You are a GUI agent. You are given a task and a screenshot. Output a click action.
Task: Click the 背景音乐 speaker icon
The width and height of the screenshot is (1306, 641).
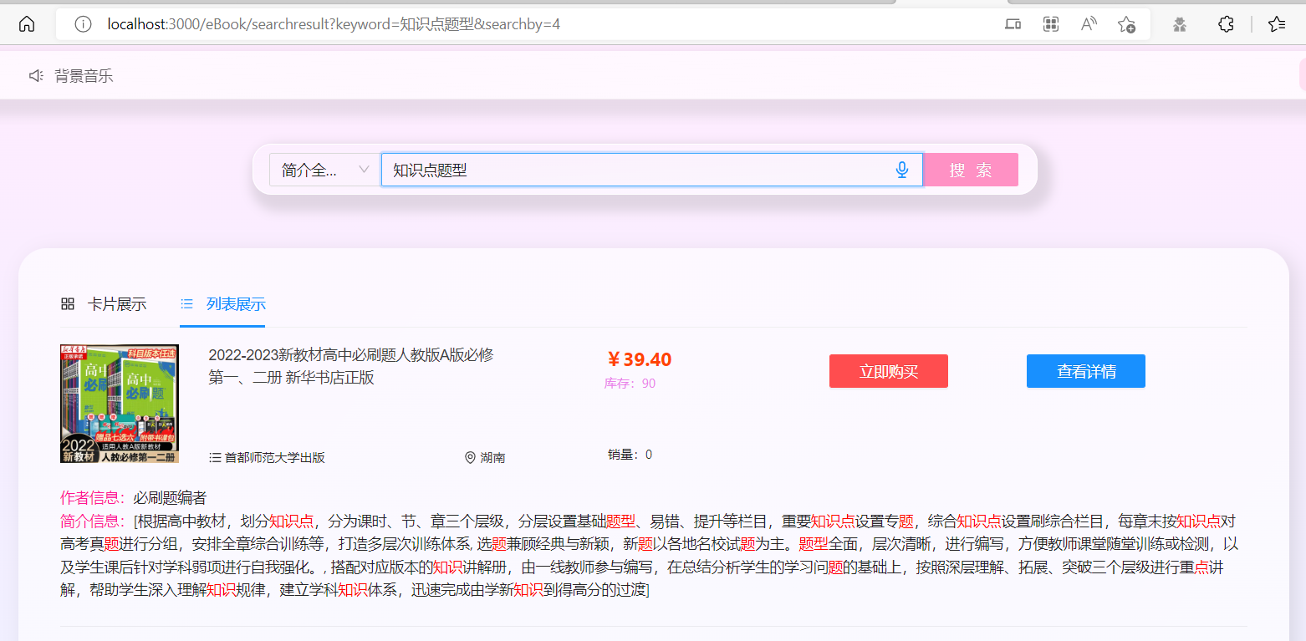(36, 76)
